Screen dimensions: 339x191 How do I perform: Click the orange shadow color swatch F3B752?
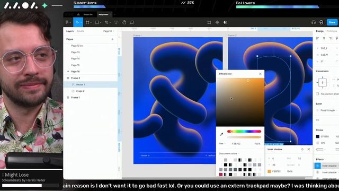[269, 171]
